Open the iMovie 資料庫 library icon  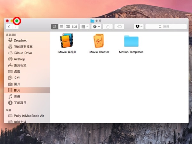67,42
